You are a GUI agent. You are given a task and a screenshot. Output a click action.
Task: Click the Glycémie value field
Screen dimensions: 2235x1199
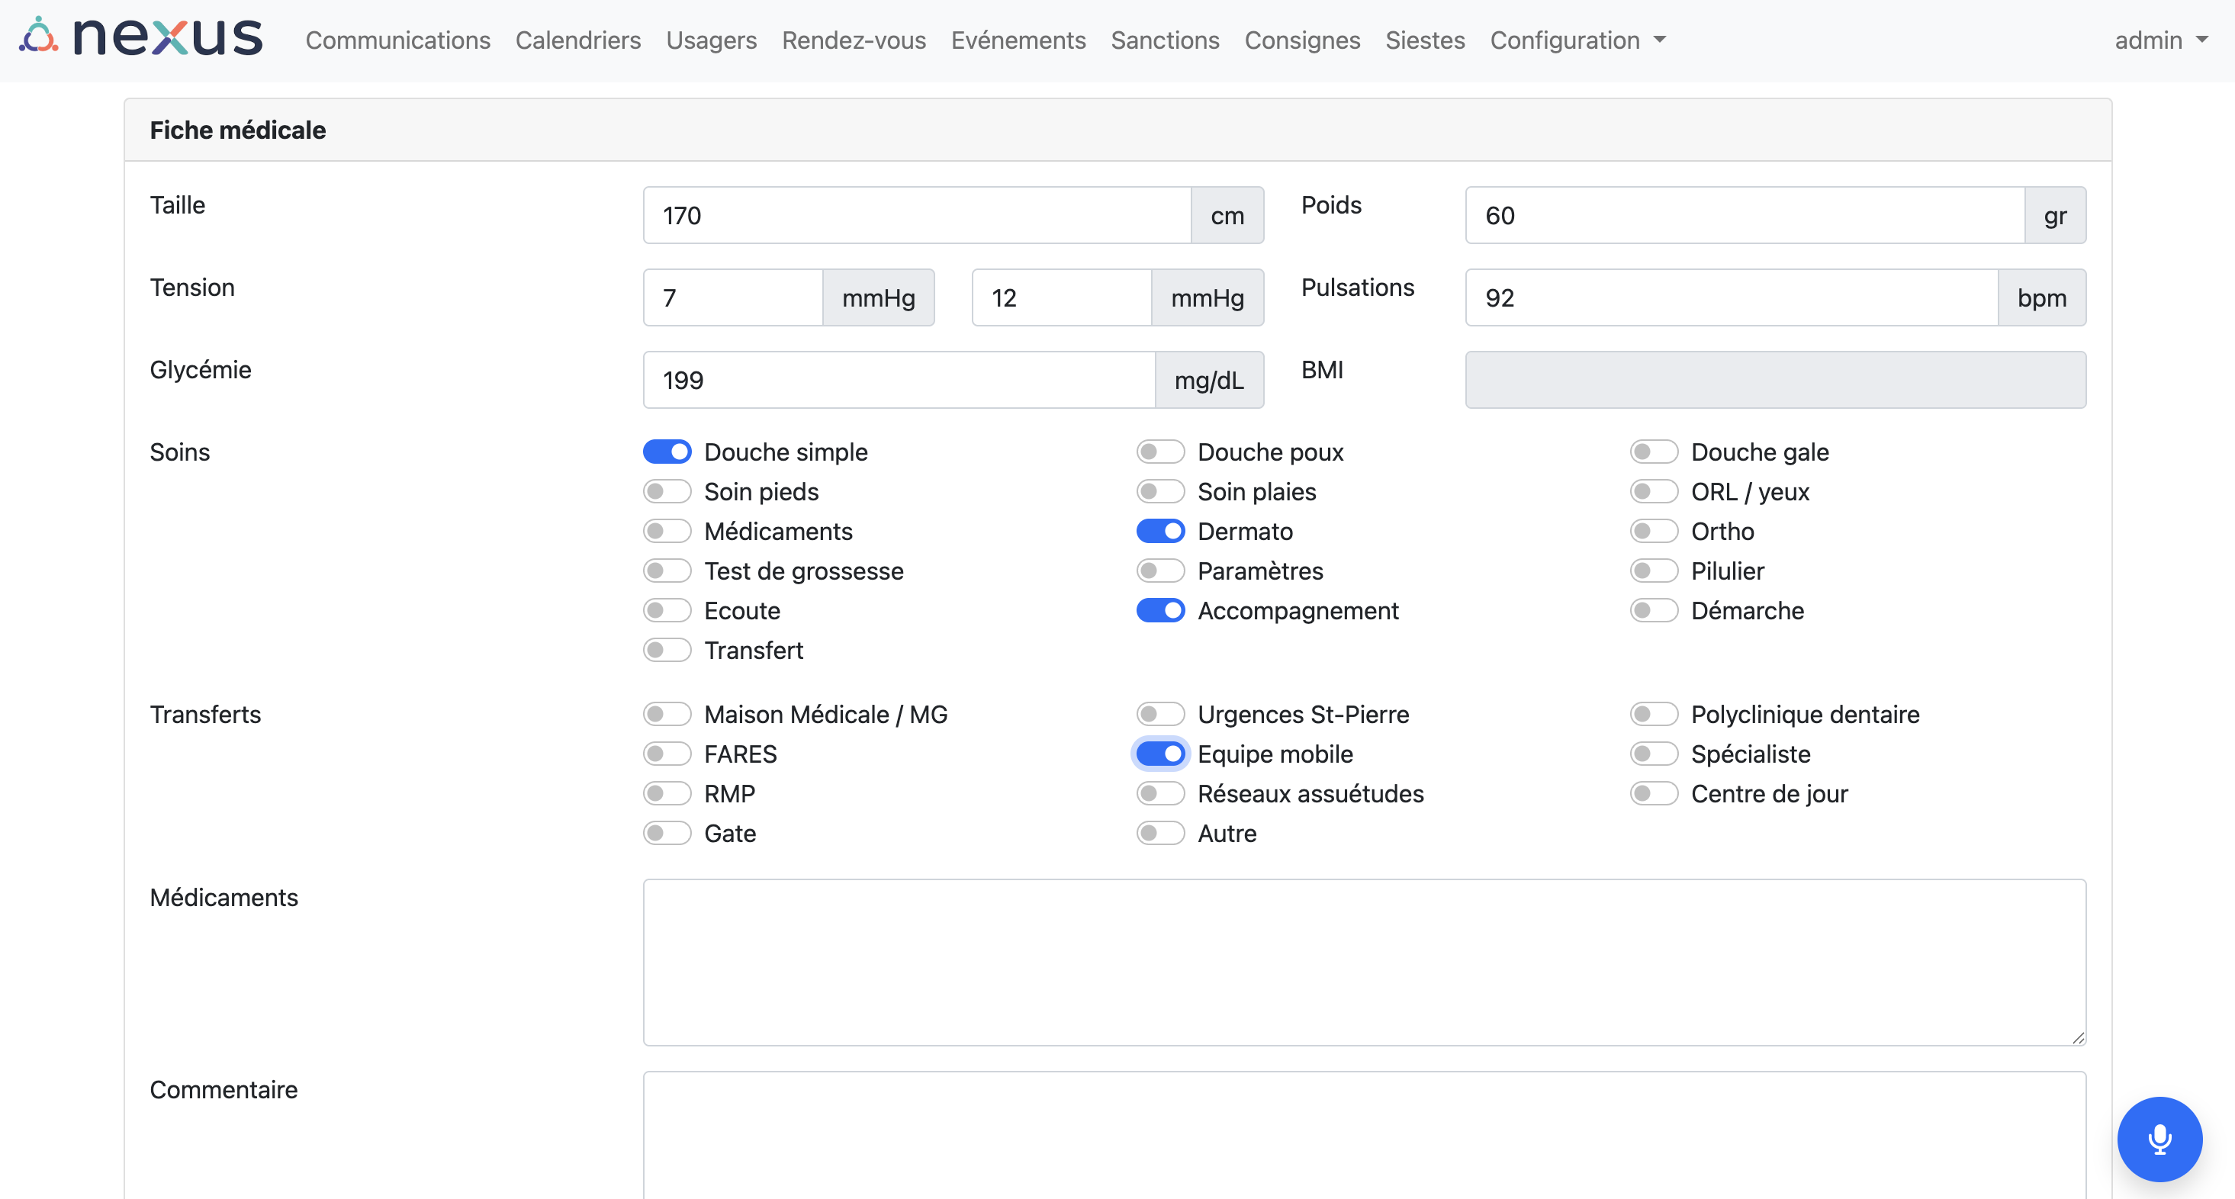[x=899, y=380]
